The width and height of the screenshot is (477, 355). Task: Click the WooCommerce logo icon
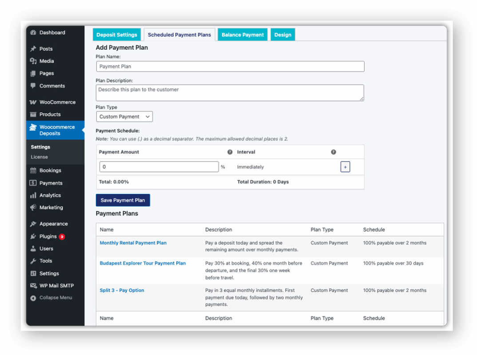pos(33,102)
